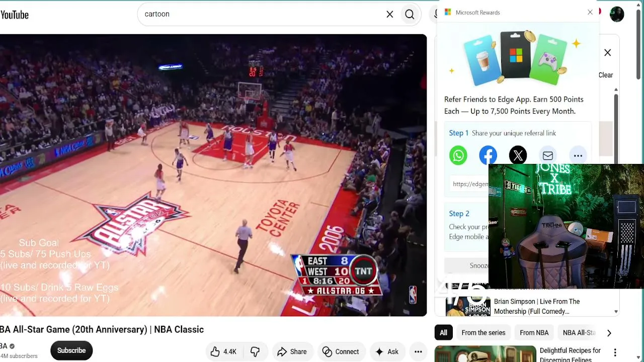The image size is (644, 362).
Task: Share referral link via WhatsApp
Action: (x=458, y=155)
